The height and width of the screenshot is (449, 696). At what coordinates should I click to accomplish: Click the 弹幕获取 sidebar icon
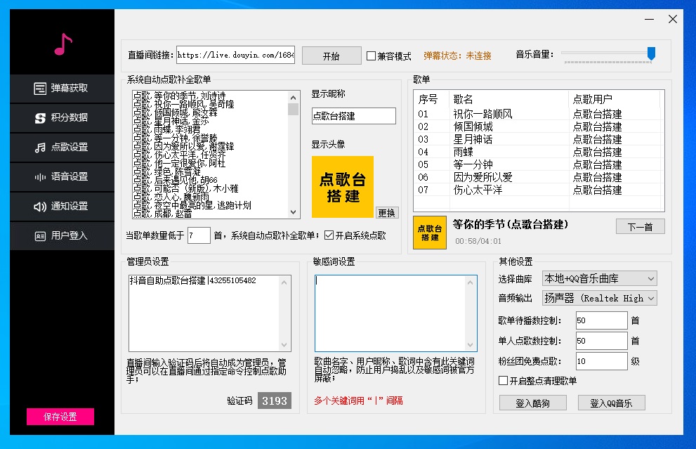pos(40,89)
